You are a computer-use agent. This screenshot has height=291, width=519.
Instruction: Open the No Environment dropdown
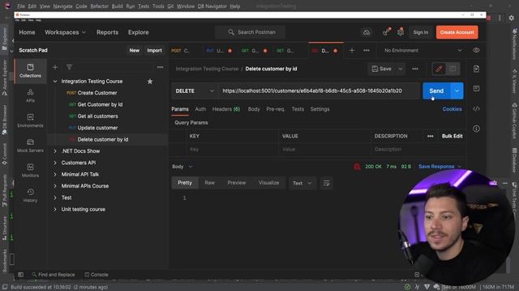(x=422, y=50)
